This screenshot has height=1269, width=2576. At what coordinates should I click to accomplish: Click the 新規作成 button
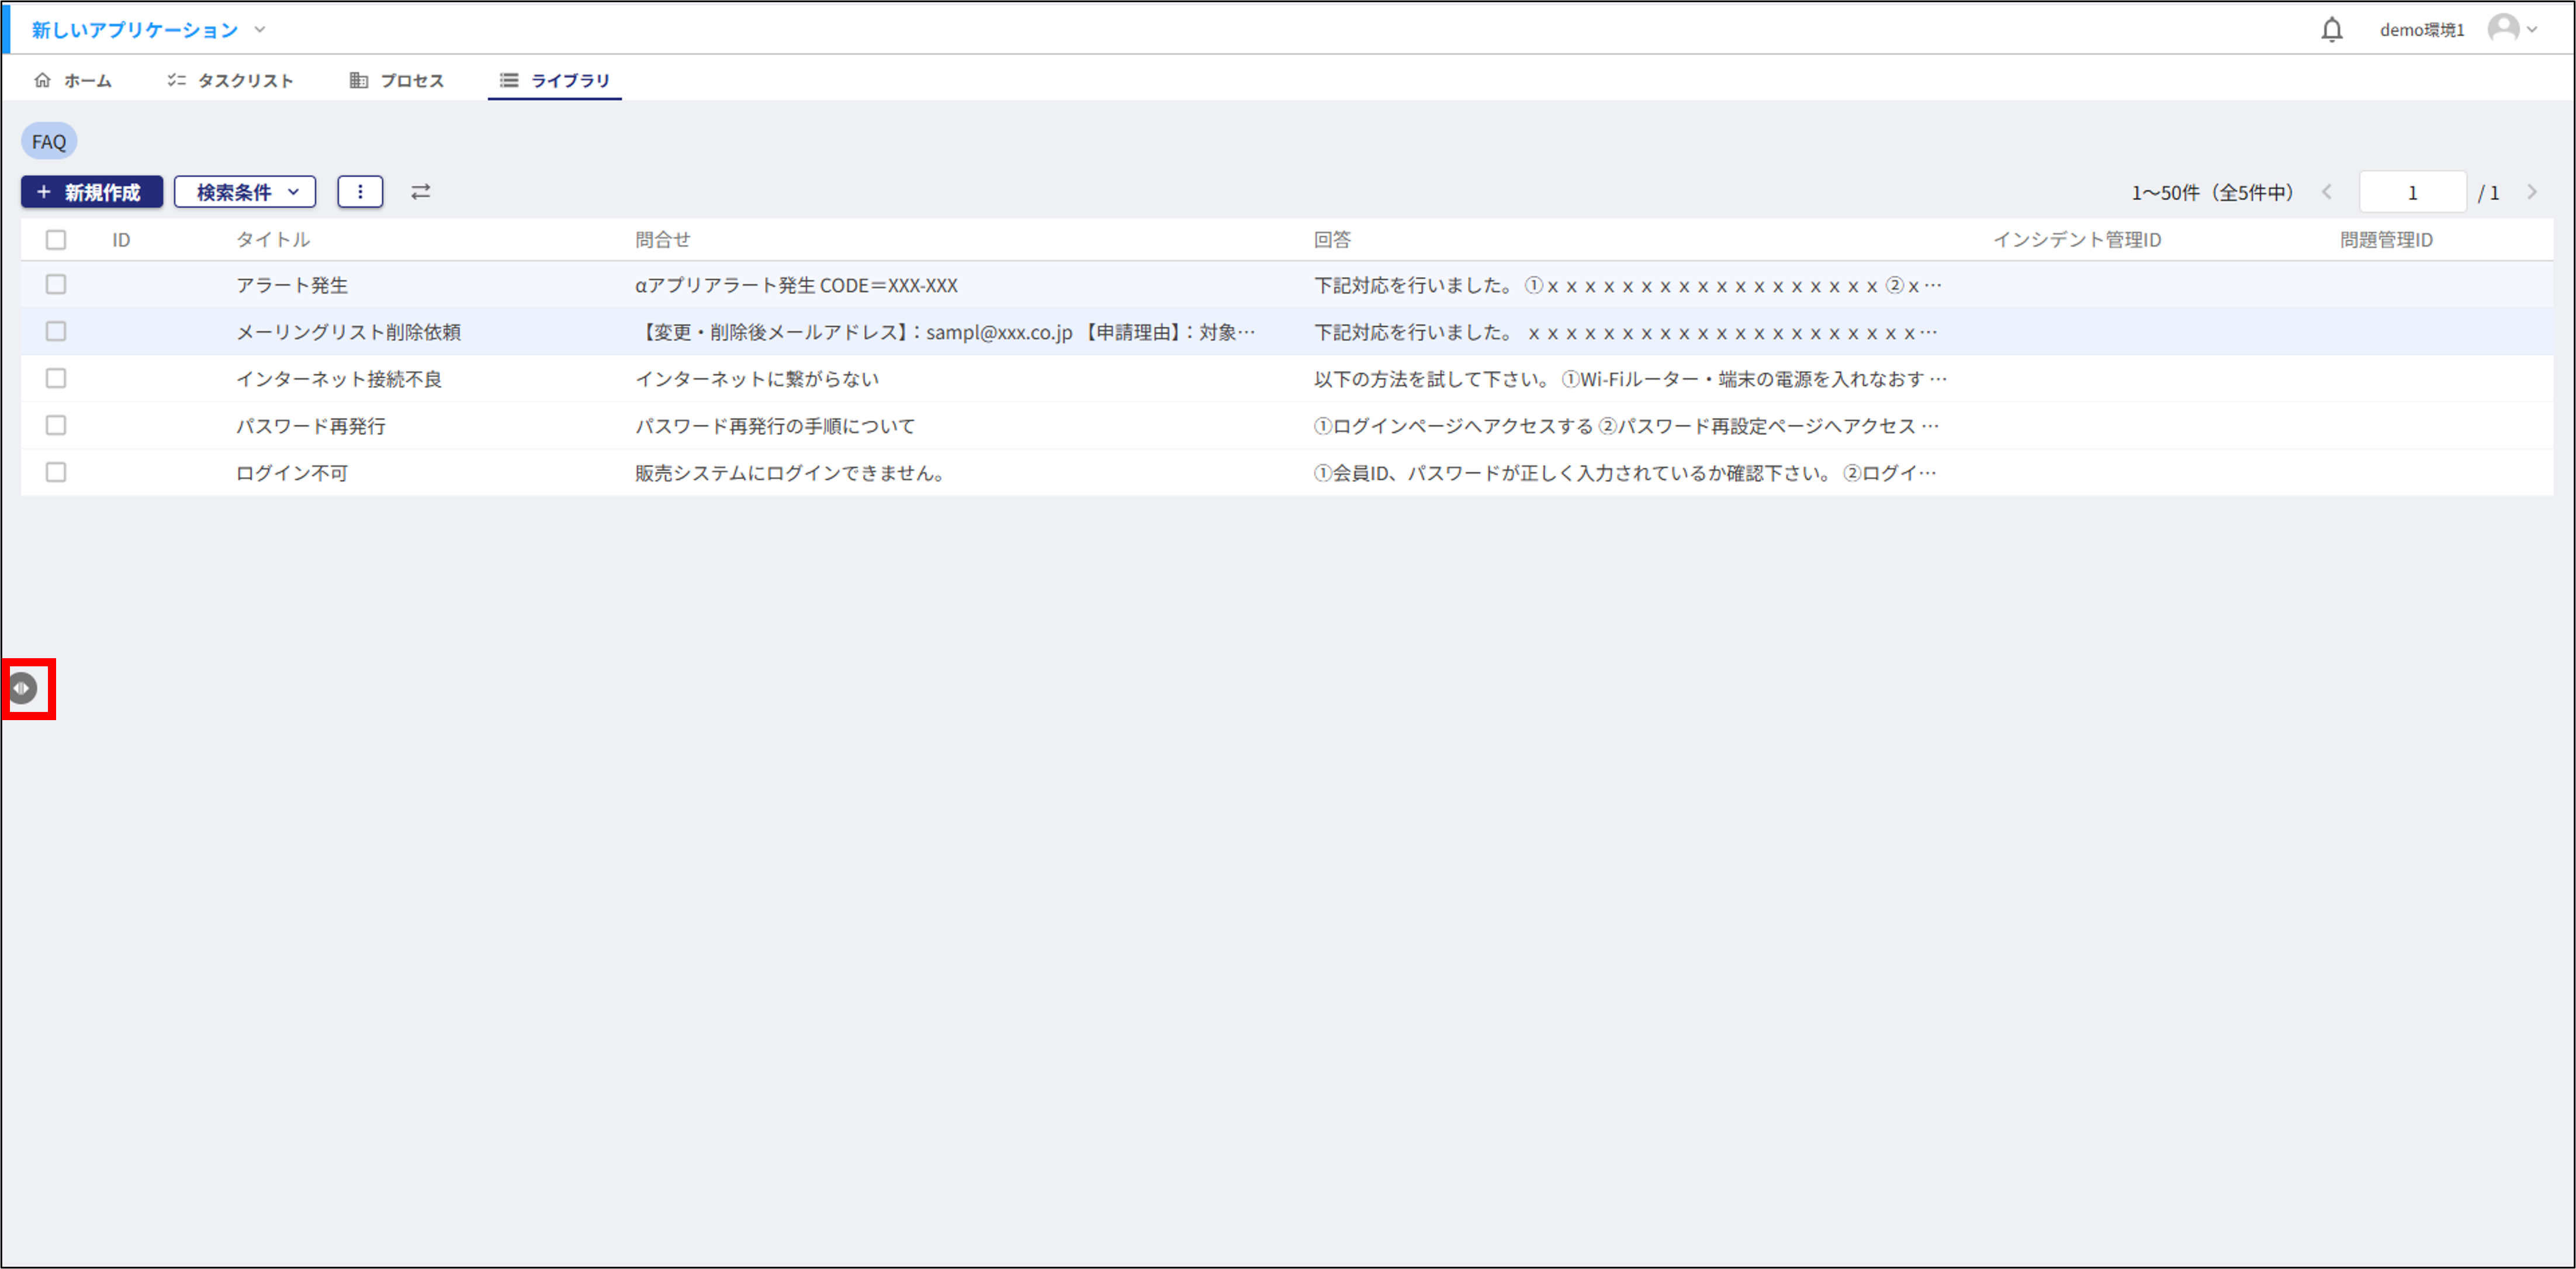tap(91, 191)
